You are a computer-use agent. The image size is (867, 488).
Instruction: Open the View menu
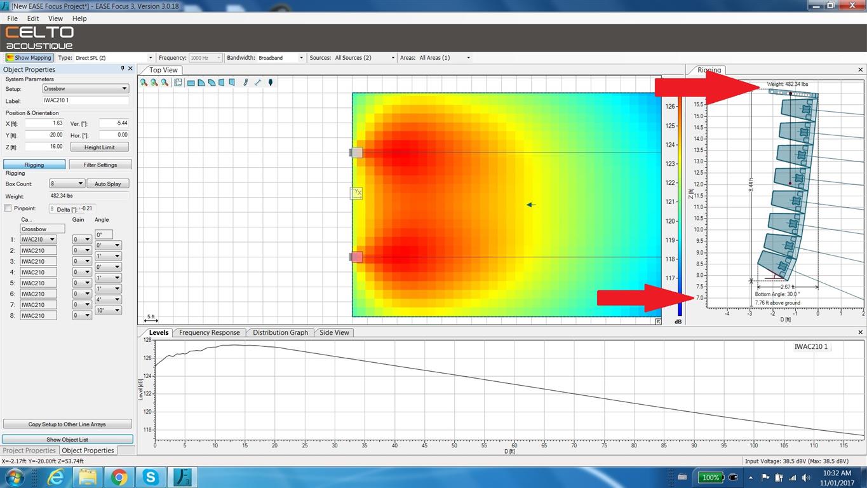coord(55,18)
